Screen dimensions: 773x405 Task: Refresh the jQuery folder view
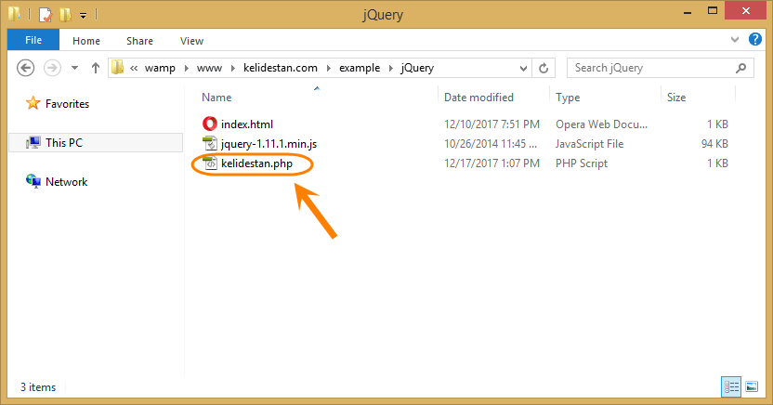point(544,68)
